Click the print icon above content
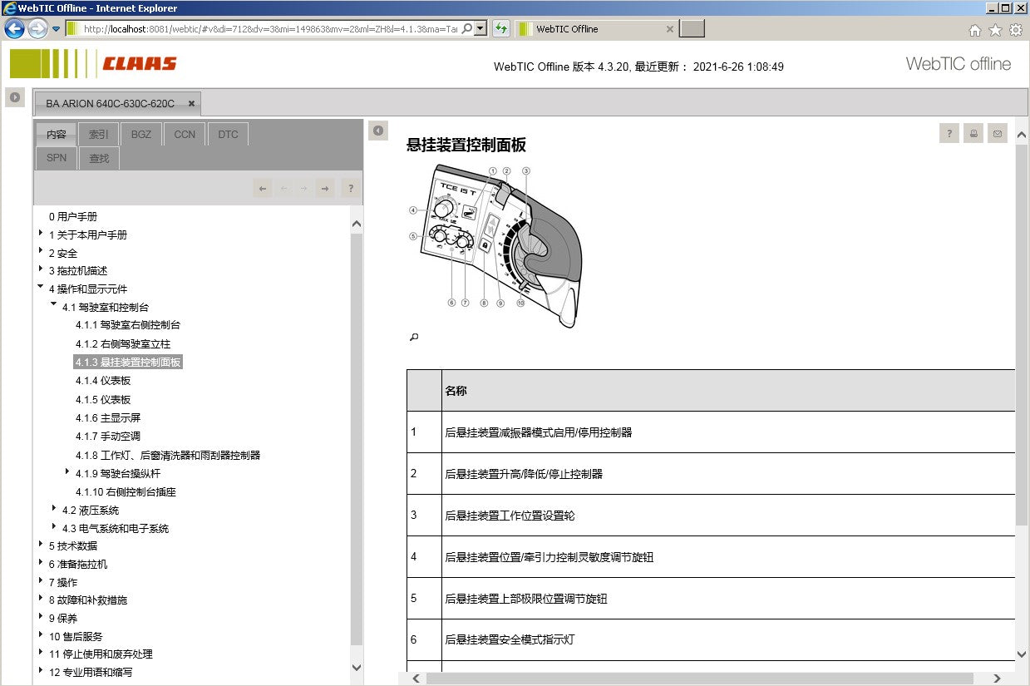1030x686 pixels. [973, 133]
